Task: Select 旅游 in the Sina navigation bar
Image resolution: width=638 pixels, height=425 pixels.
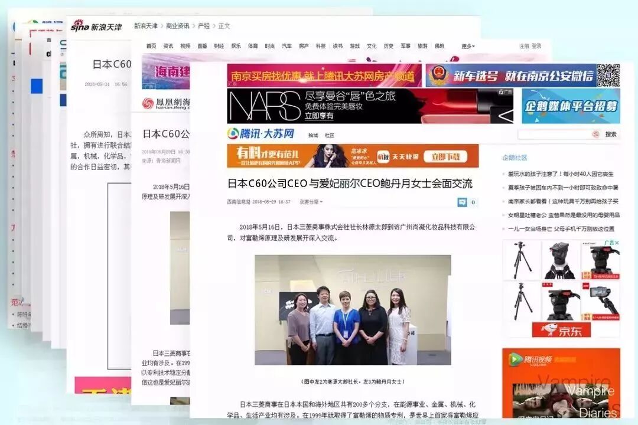Action: (x=422, y=46)
